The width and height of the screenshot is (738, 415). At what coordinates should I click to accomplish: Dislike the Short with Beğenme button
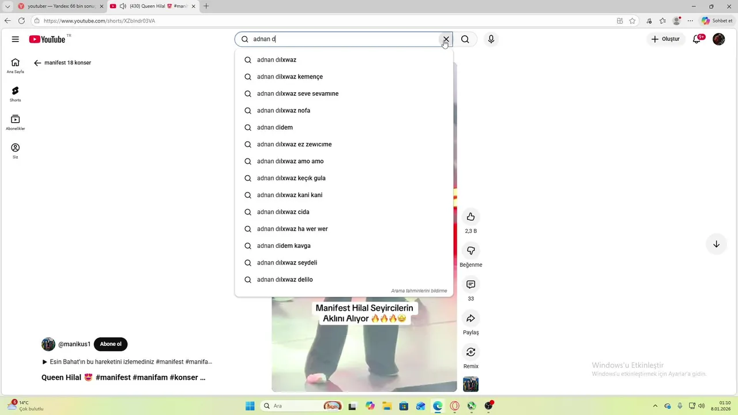coord(471,251)
